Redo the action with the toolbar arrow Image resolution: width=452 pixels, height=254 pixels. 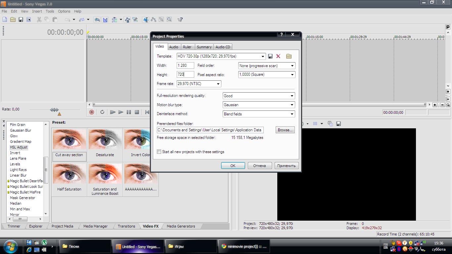tap(82, 20)
